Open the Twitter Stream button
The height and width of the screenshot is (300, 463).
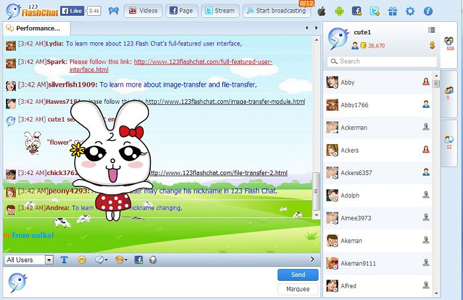point(220,11)
